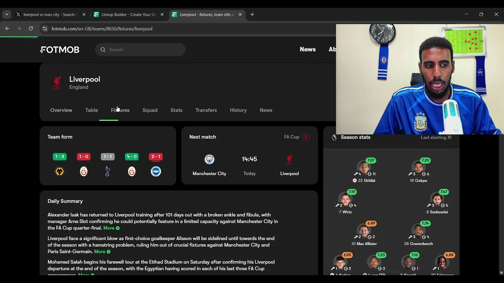Switch to liverpool vs man city X tab
Screen dimensions: 504x283
pos(50,15)
